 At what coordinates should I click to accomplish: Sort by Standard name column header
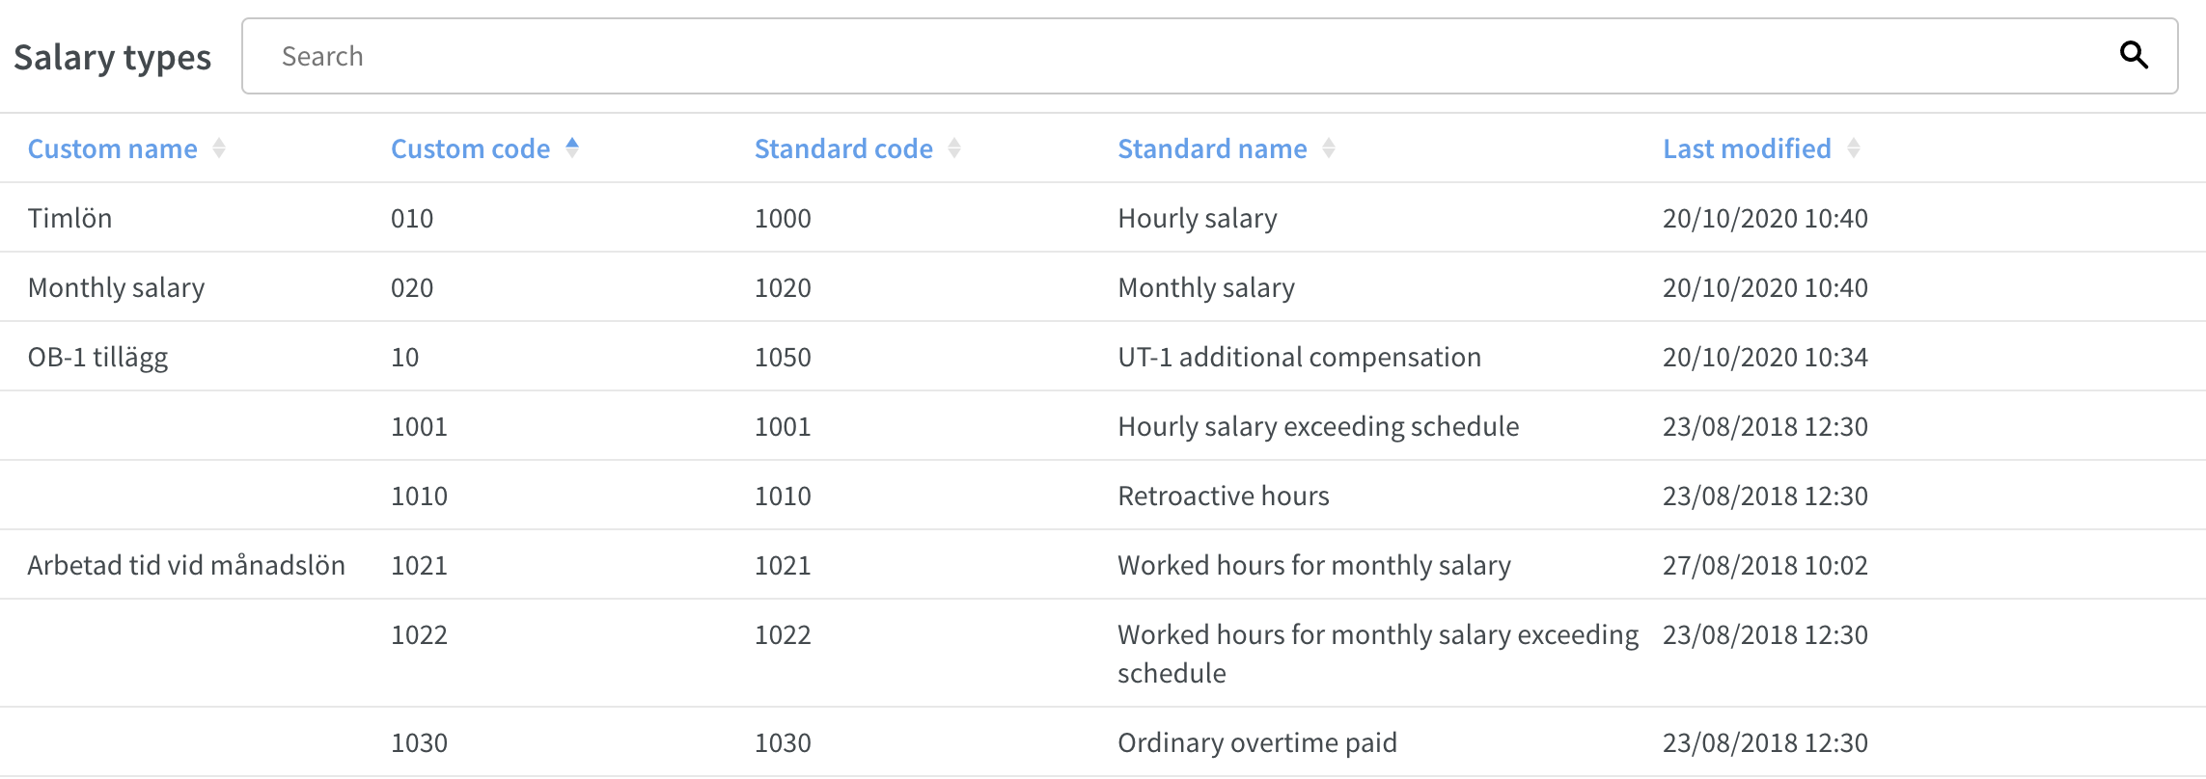(1212, 148)
